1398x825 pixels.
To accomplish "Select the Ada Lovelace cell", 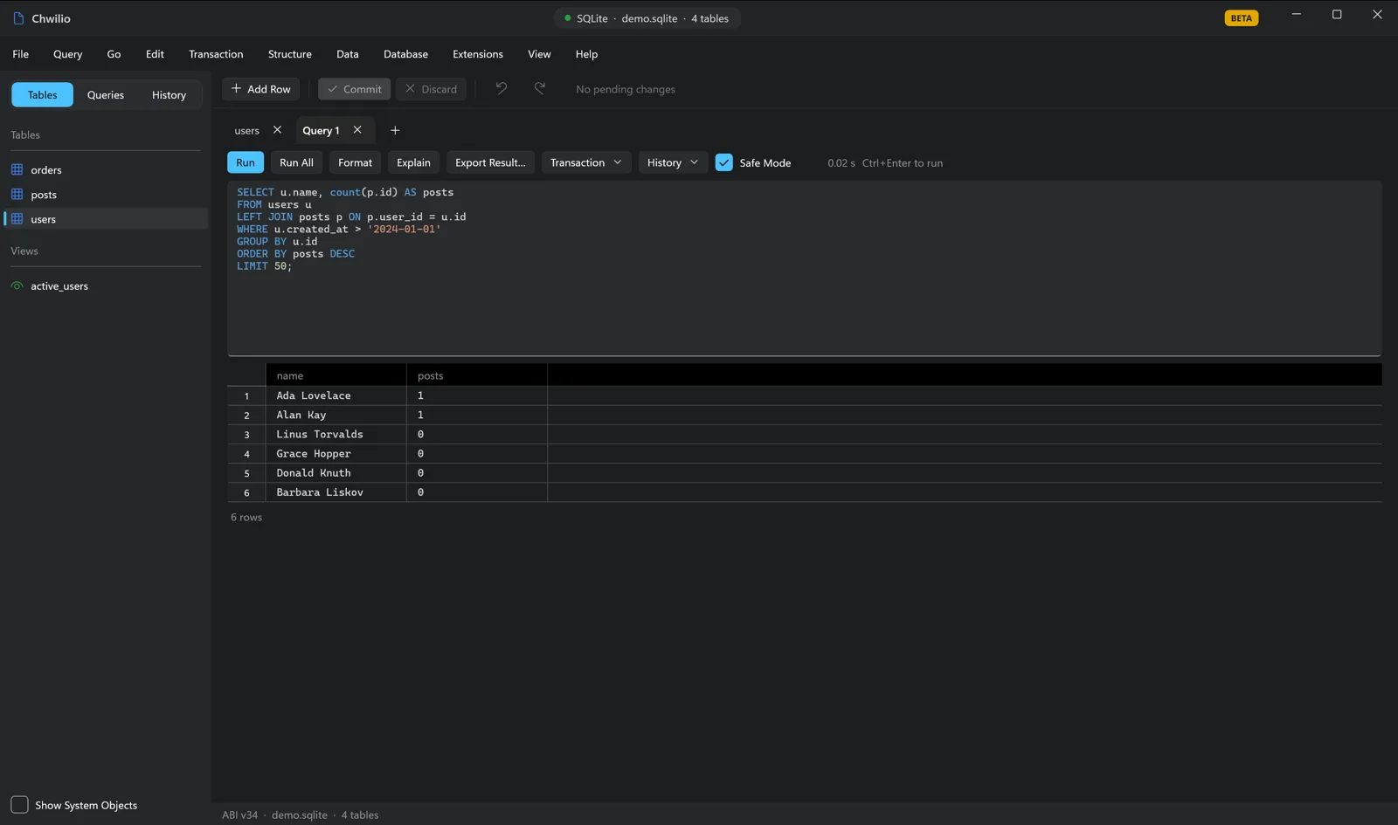I will (x=336, y=395).
